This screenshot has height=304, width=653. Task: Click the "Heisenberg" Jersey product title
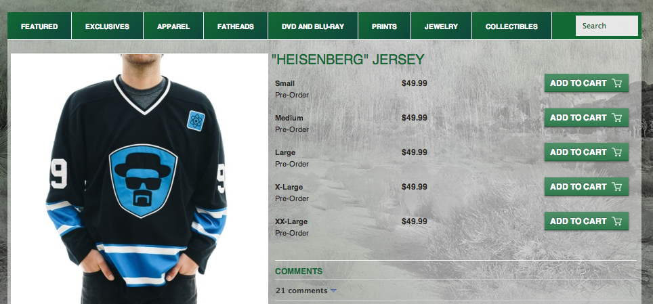[x=347, y=60]
